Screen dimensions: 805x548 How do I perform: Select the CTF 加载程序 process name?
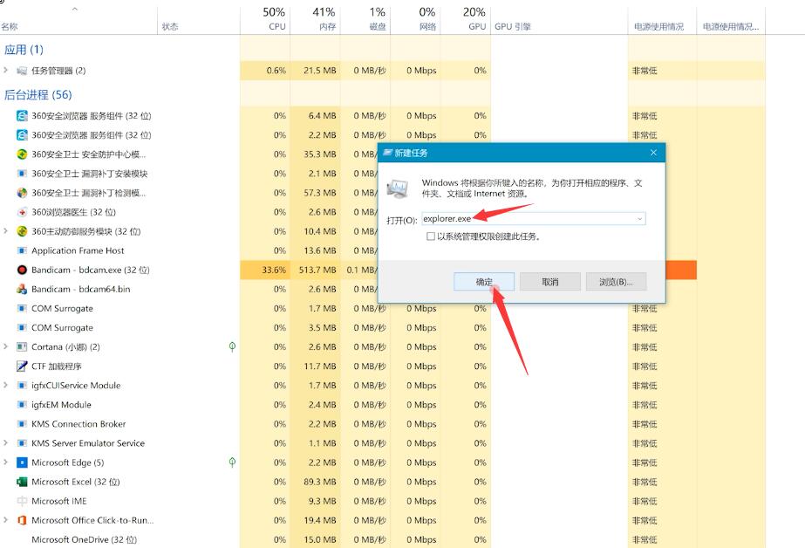[57, 366]
